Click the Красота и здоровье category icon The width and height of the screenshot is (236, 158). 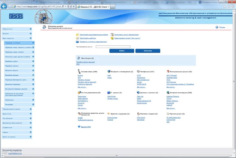[109, 114]
